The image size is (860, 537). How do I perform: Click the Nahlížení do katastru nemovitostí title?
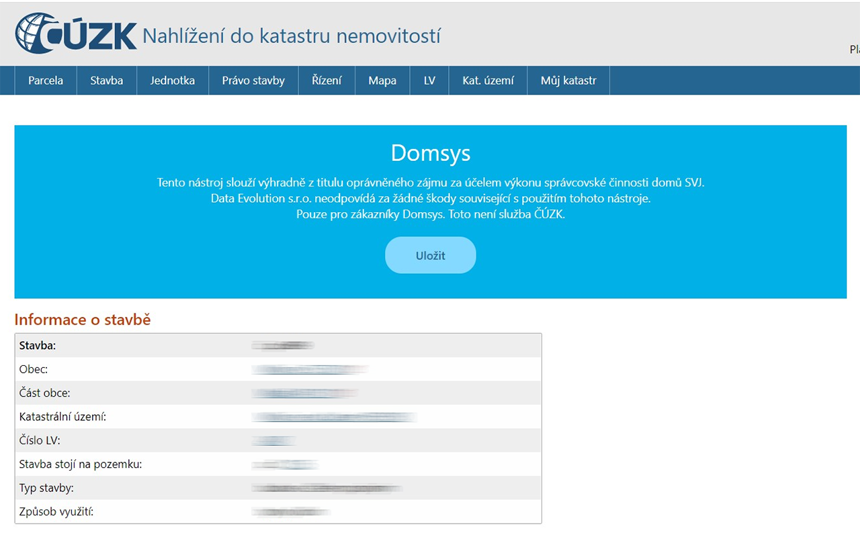[x=292, y=36]
